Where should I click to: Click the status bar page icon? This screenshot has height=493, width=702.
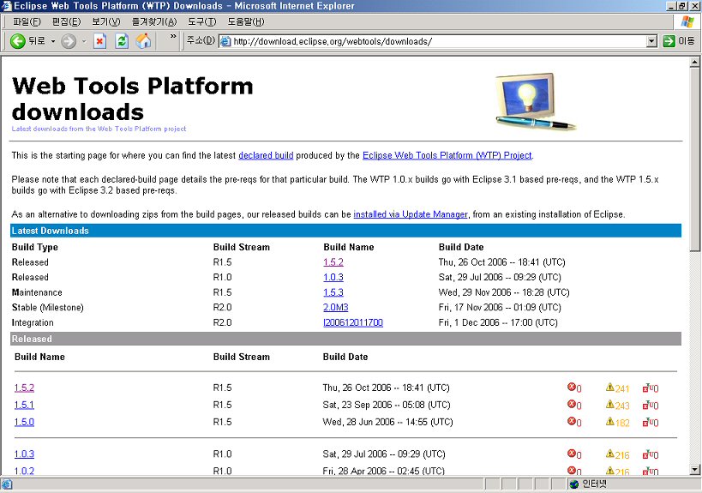click(7, 484)
